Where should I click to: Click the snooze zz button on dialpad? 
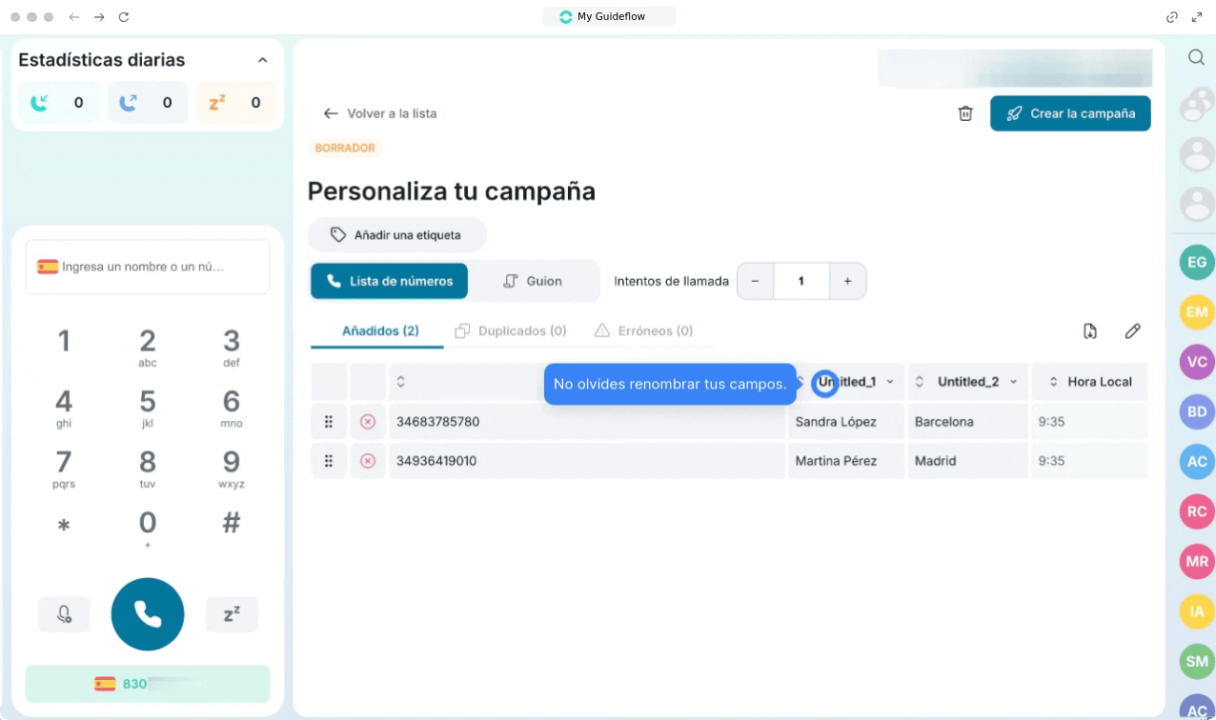232,614
